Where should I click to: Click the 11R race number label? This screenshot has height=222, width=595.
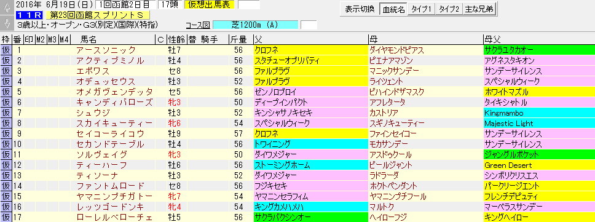pyautogui.click(x=30, y=15)
